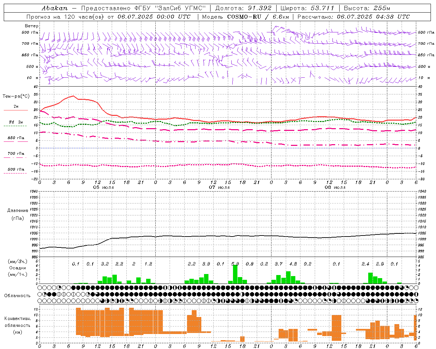436x349 pixels.
Task: Click the 1.2 precipitation total
Action: coord(148,264)
